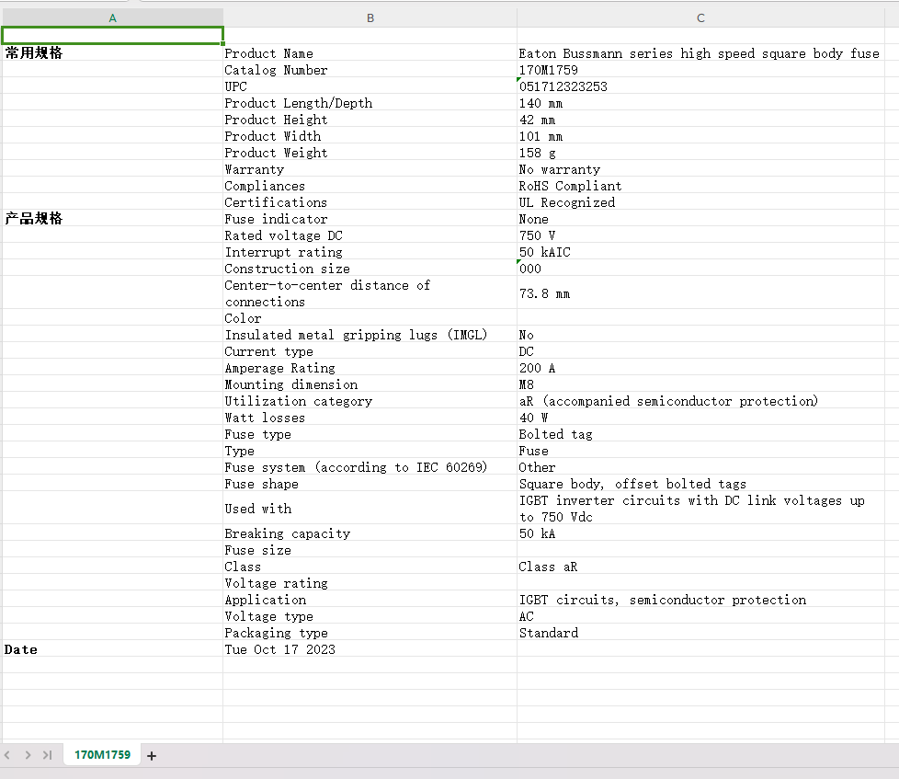
Task: Select the 42 mm value cell
Action: (700, 120)
